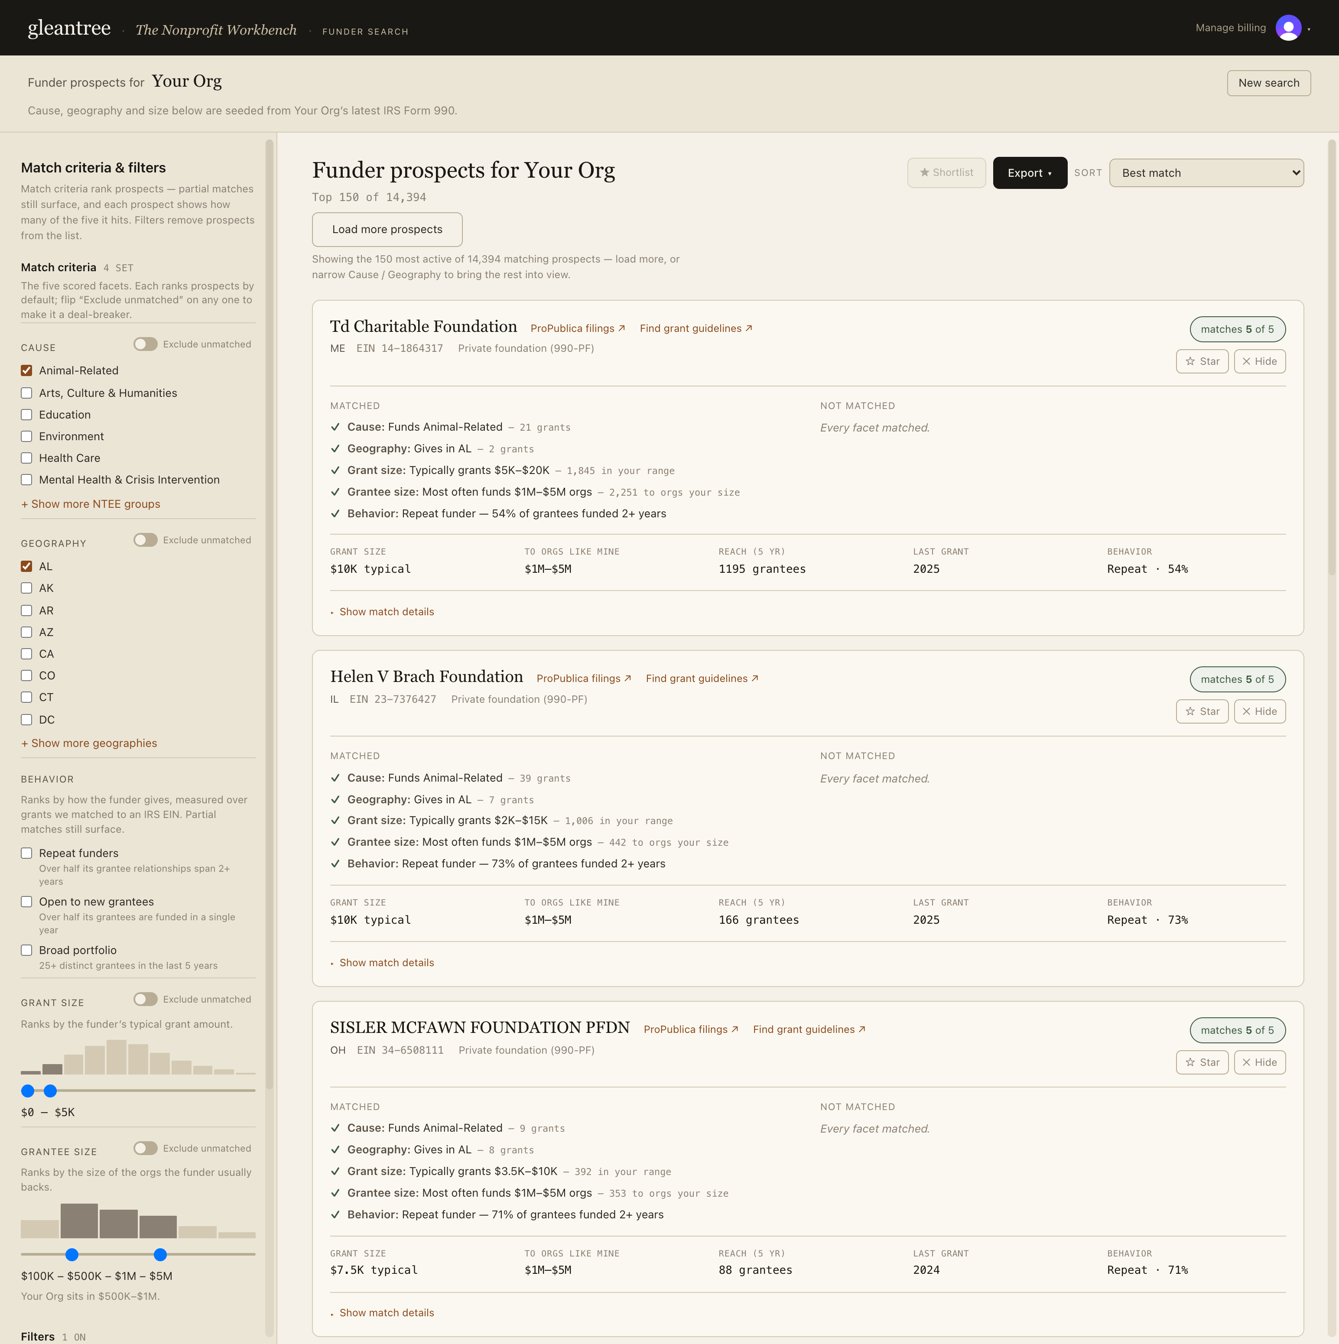Open the account caret next to avatar
This screenshot has width=1339, height=1344.
click(1308, 29)
